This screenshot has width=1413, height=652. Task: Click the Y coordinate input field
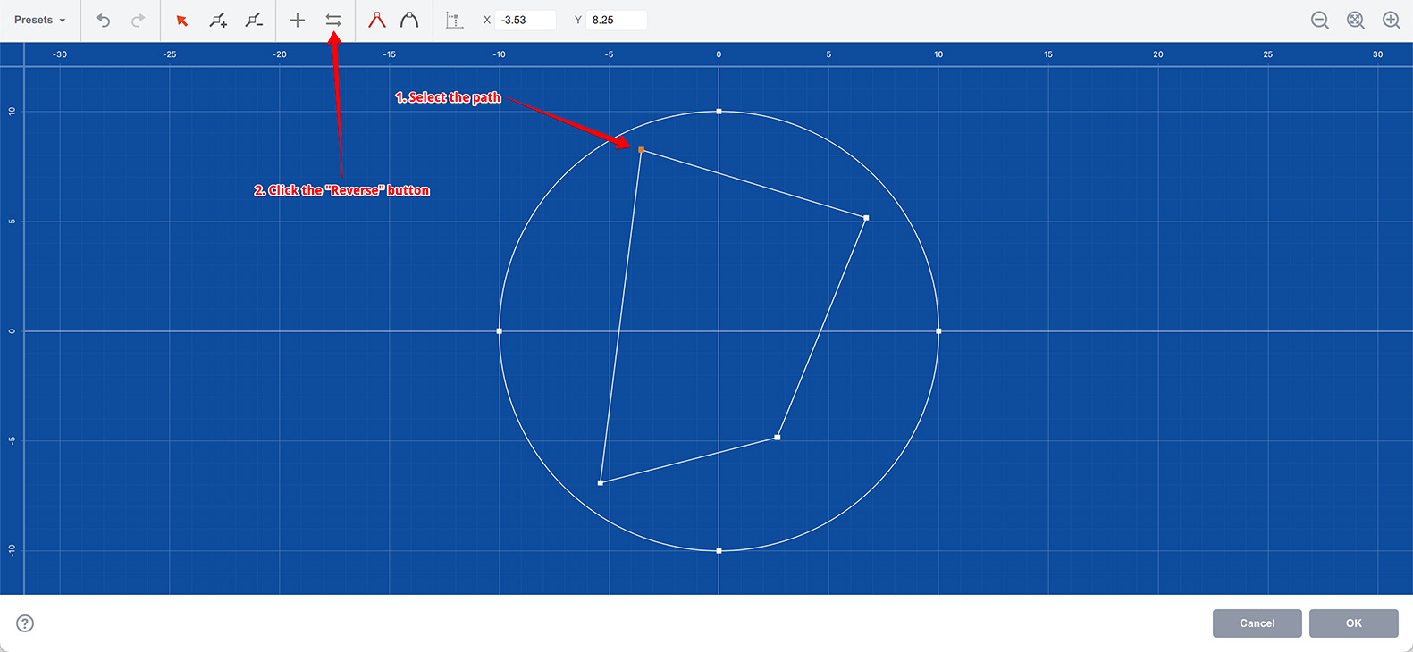[x=616, y=20]
